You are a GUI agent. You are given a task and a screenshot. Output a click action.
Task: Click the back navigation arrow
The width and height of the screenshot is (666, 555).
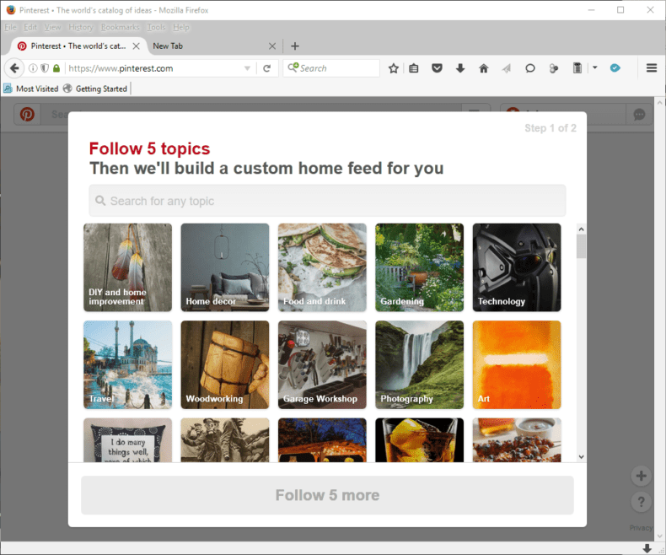click(x=14, y=68)
